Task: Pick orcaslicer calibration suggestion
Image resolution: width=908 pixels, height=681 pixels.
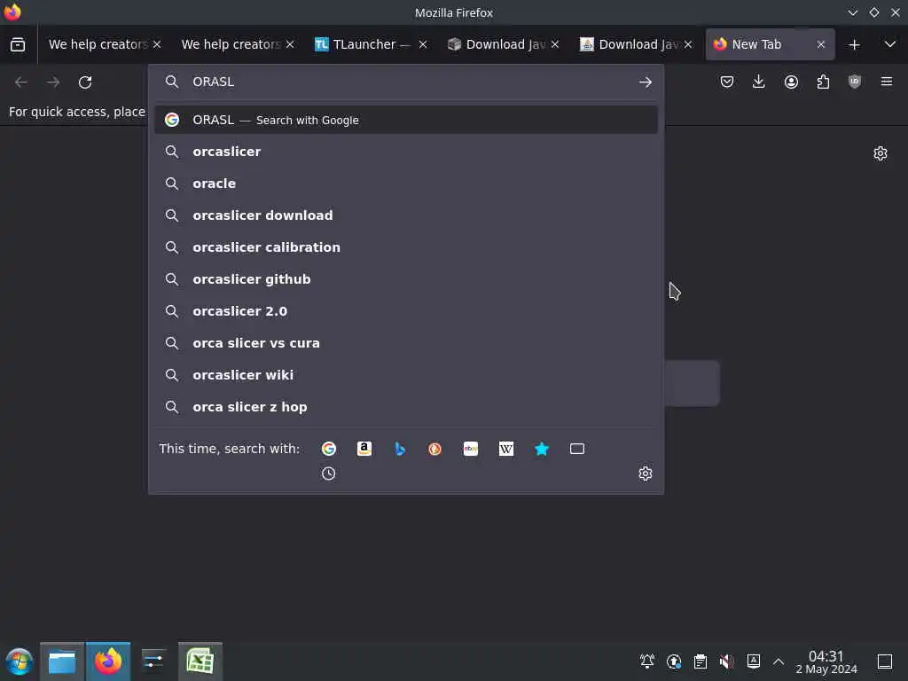Action: tap(406, 247)
